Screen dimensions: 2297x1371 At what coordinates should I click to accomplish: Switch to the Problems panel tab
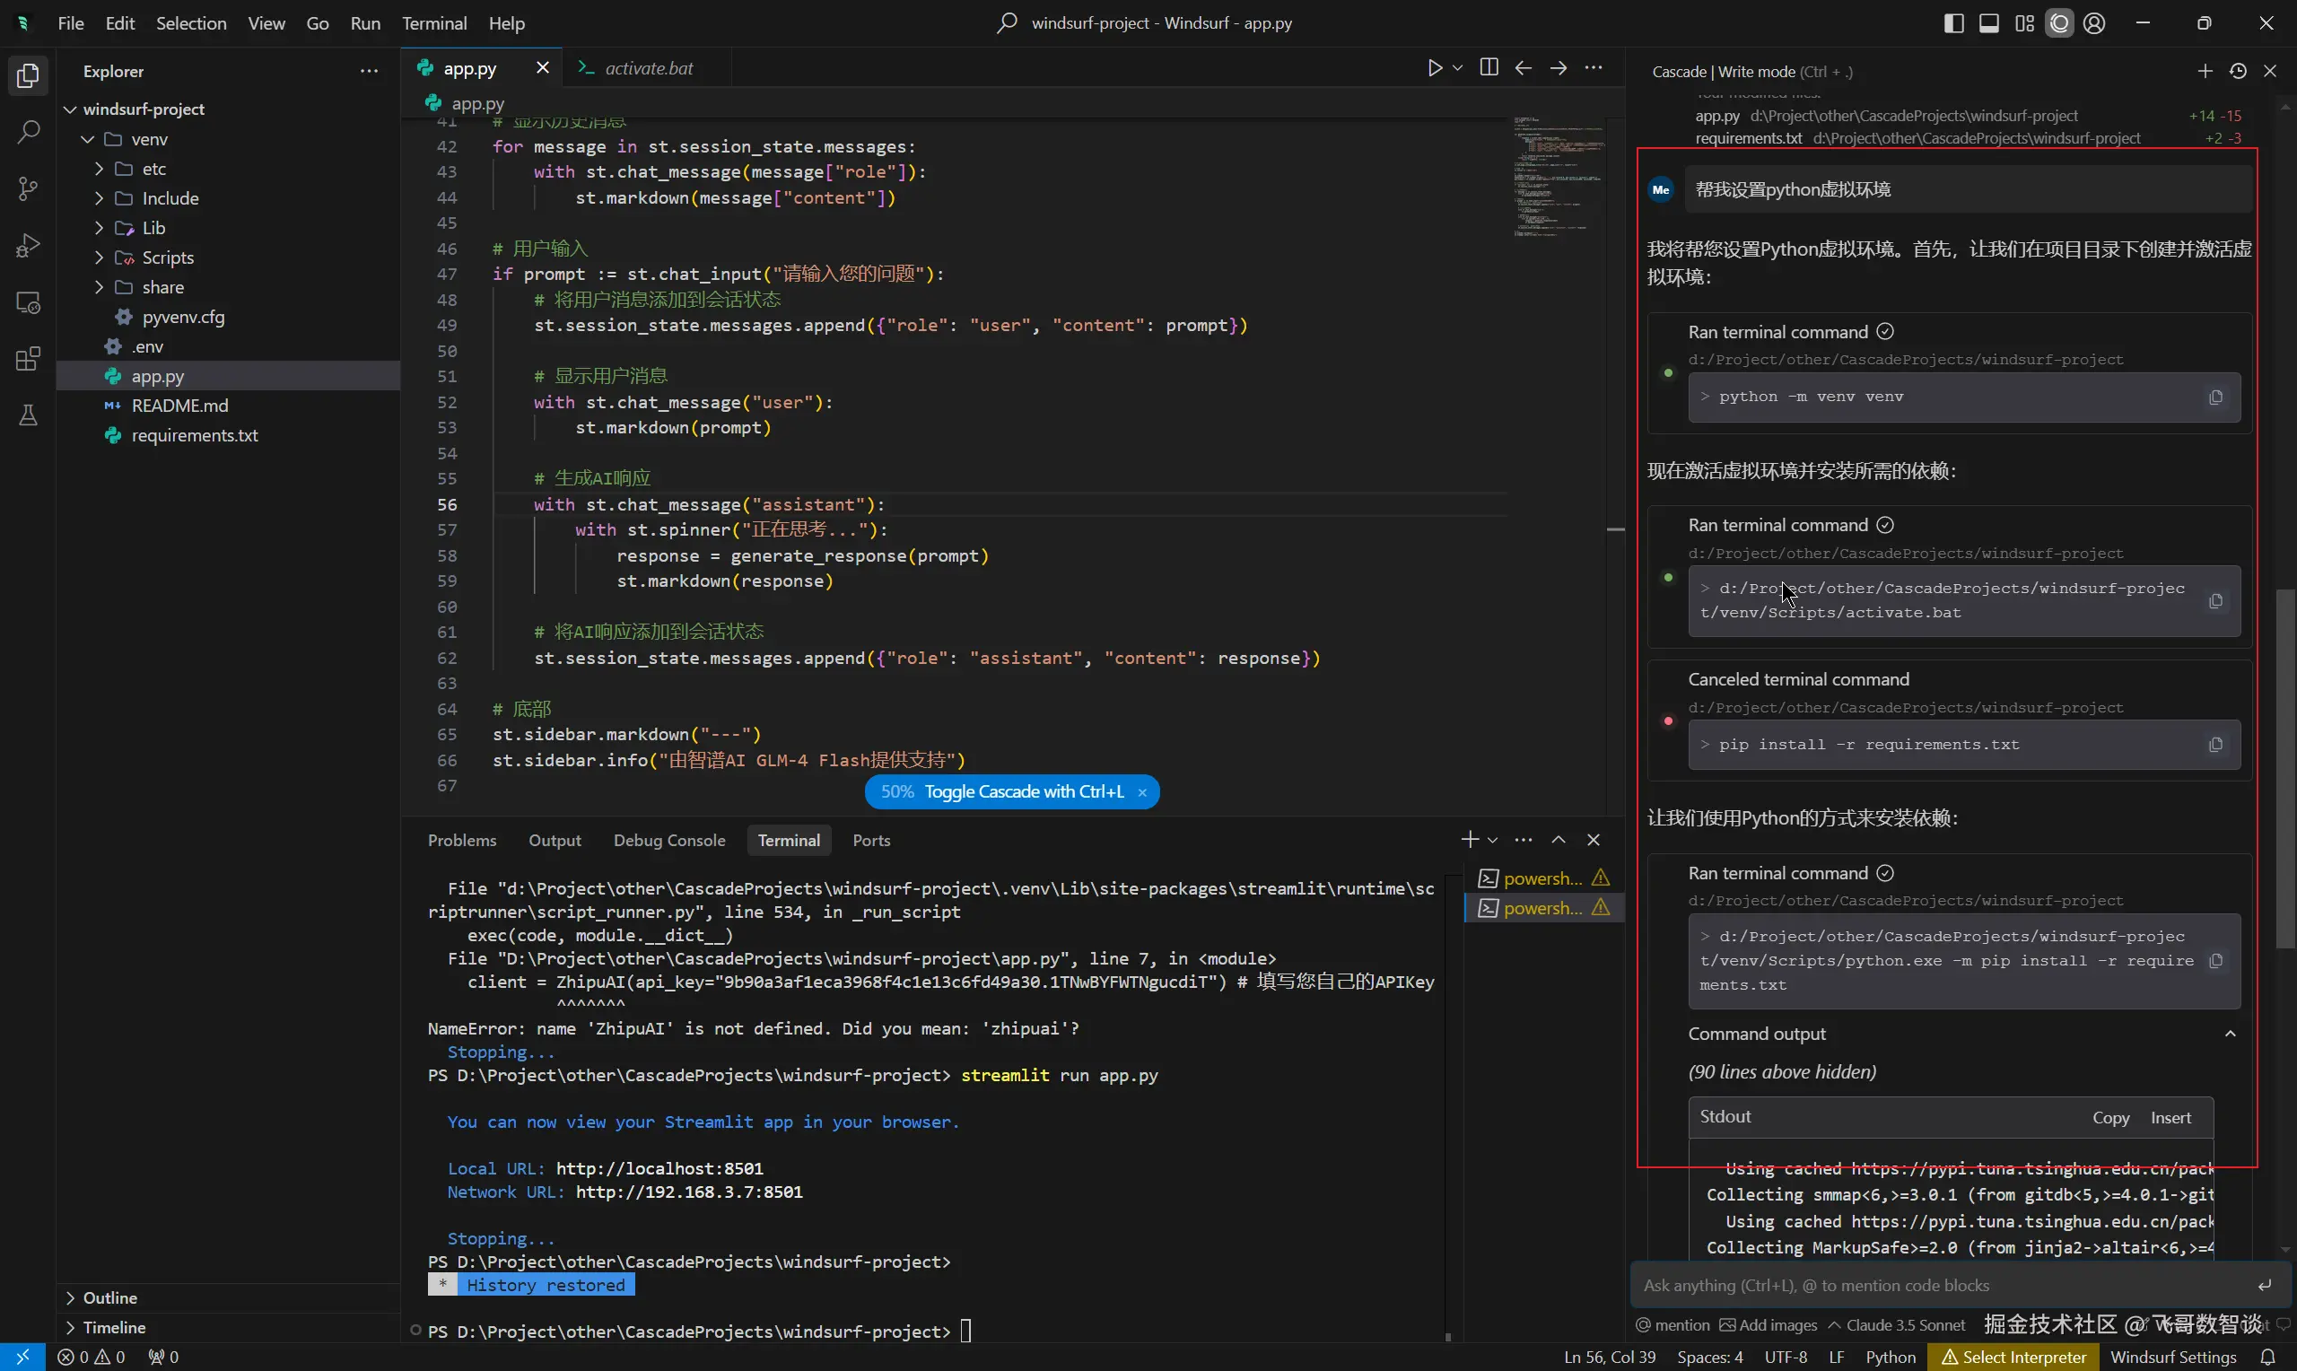tap(462, 840)
